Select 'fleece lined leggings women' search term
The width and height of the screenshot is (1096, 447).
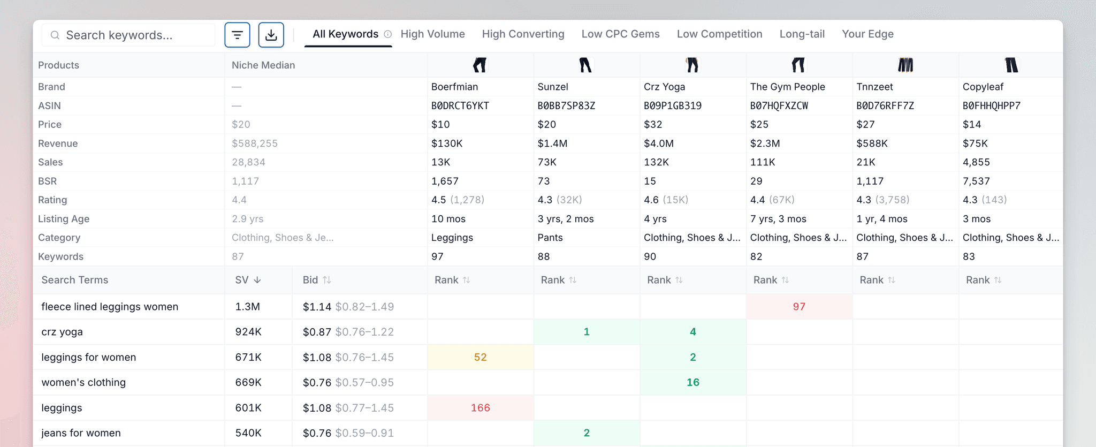[110, 307]
